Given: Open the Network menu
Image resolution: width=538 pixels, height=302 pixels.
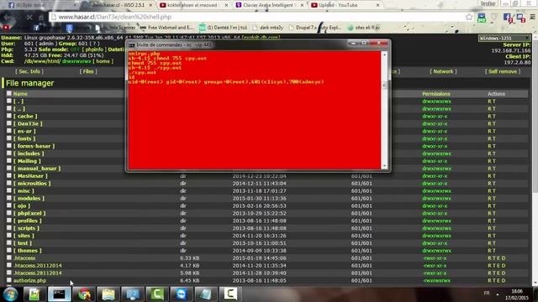Looking at the screenshot, I should click(x=443, y=71).
